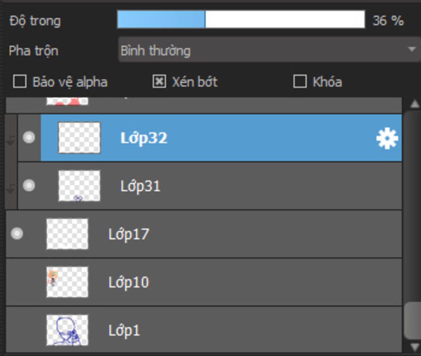Open the Pha trộn blend mode dropdown
The height and width of the screenshot is (356, 421).
coord(270,50)
